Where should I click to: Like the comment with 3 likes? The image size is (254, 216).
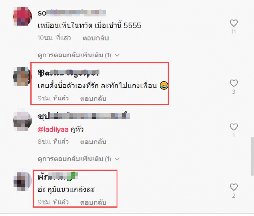pyautogui.click(x=234, y=83)
